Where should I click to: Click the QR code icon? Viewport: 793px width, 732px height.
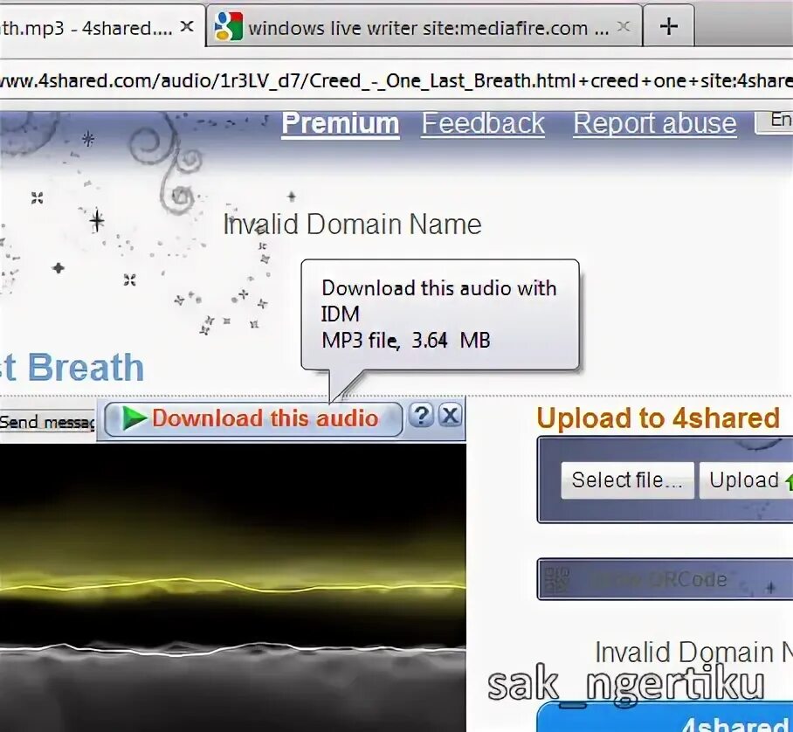coord(556,580)
